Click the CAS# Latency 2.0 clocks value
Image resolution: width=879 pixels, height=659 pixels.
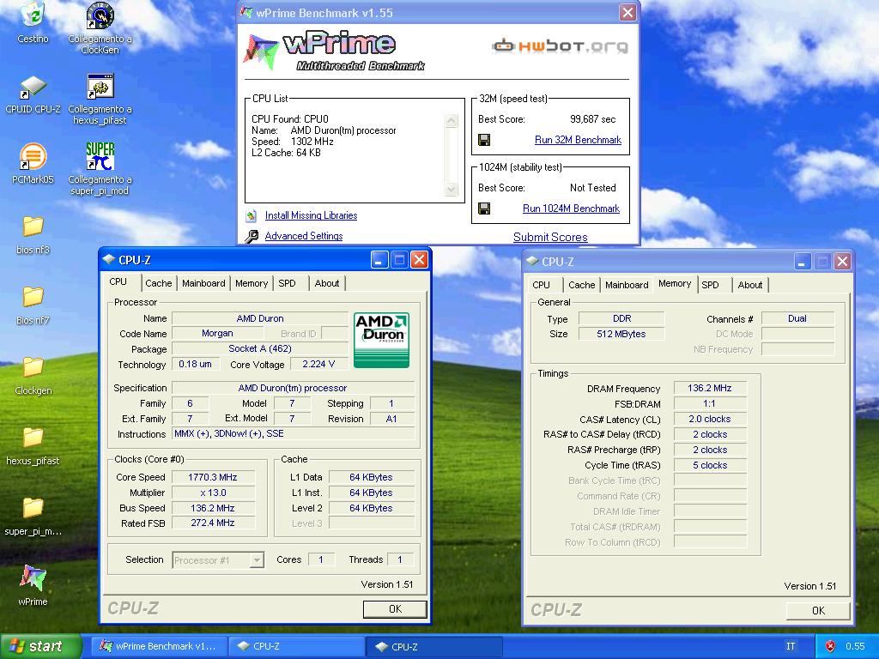[x=710, y=419]
